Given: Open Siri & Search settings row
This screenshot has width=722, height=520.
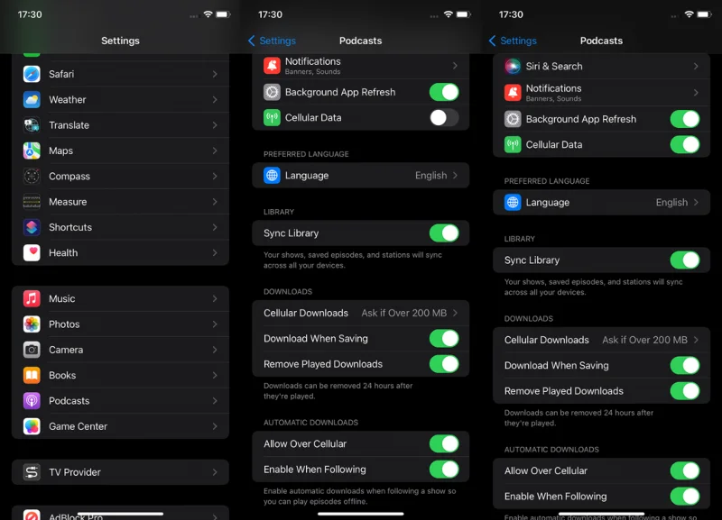Looking at the screenshot, I should click(x=601, y=66).
